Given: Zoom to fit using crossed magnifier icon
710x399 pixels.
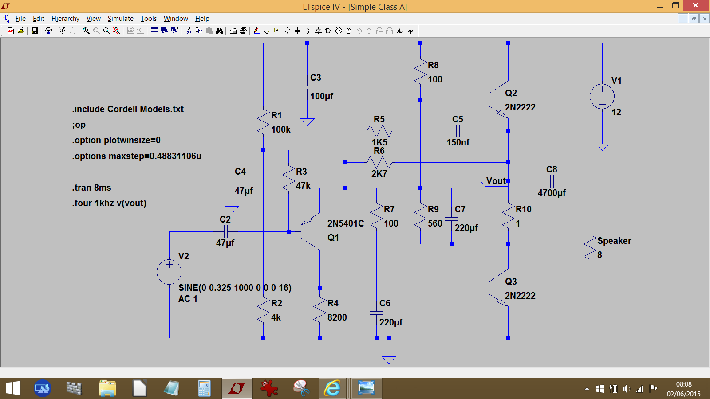Looking at the screenshot, I should click(x=116, y=31).
